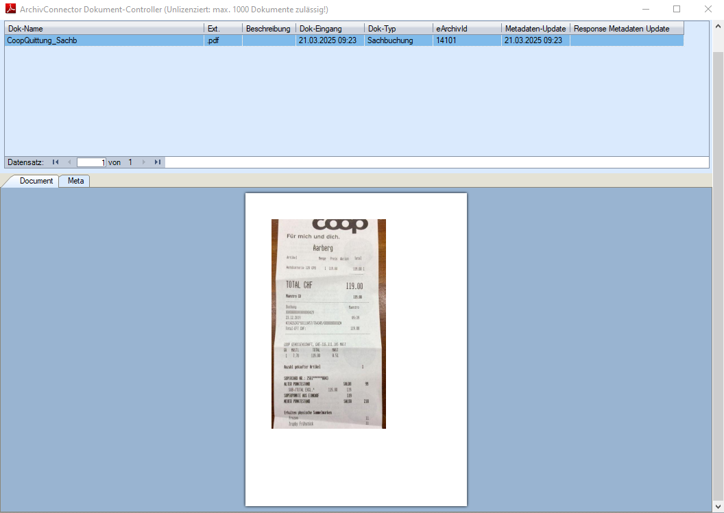Click the empty Beschreibung cell of CoopQuittung_Sachb
The width and height of the screenshot is (724, 513).
(269, 40)
